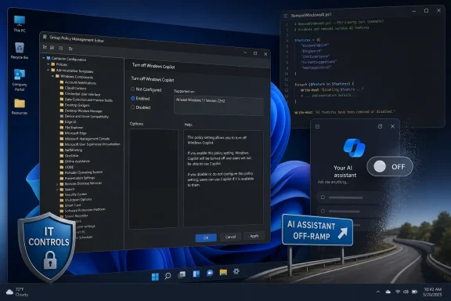
Task: Click the IT Controls shield badge
Action: (47, 247)
